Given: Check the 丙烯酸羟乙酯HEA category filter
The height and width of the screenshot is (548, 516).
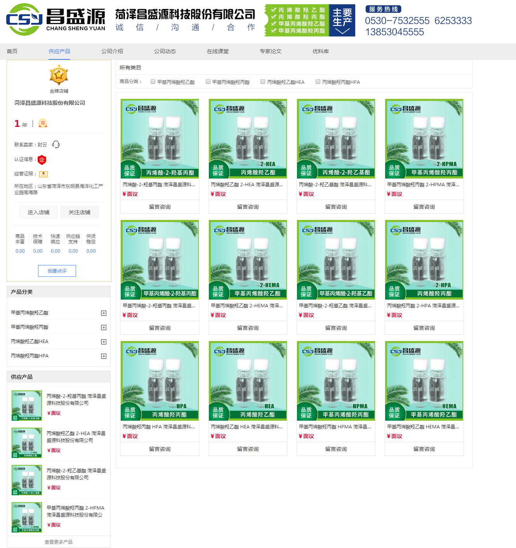Looking at the screenshot, I should [x=263, y=82].
